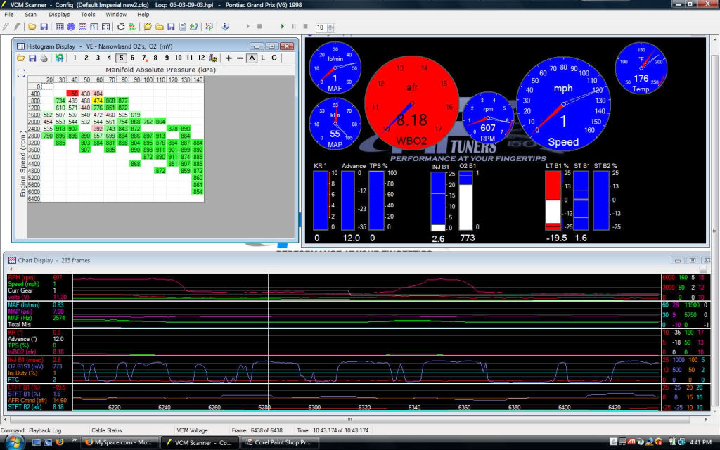Viewport: 720px width, 450px height.
Task: Click the green arrow import icon in main toolbar
Action: [x=194, y=27]
